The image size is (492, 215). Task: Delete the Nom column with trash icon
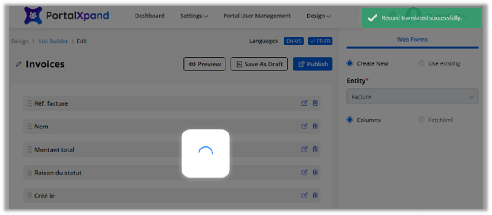[x=315, y=126]
